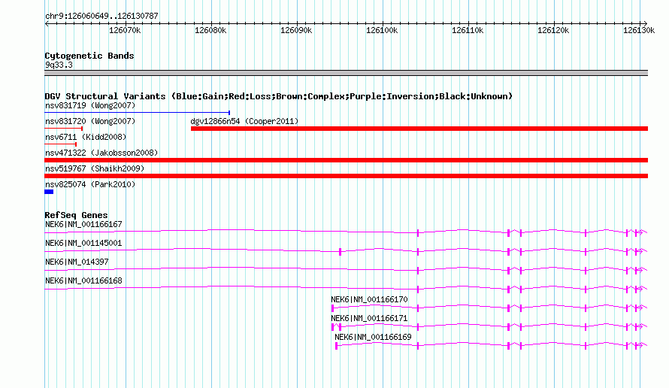669x388 pixels.
Task: Click the NEK6|NM_014397 transcript label
Action: pos(77,262)
